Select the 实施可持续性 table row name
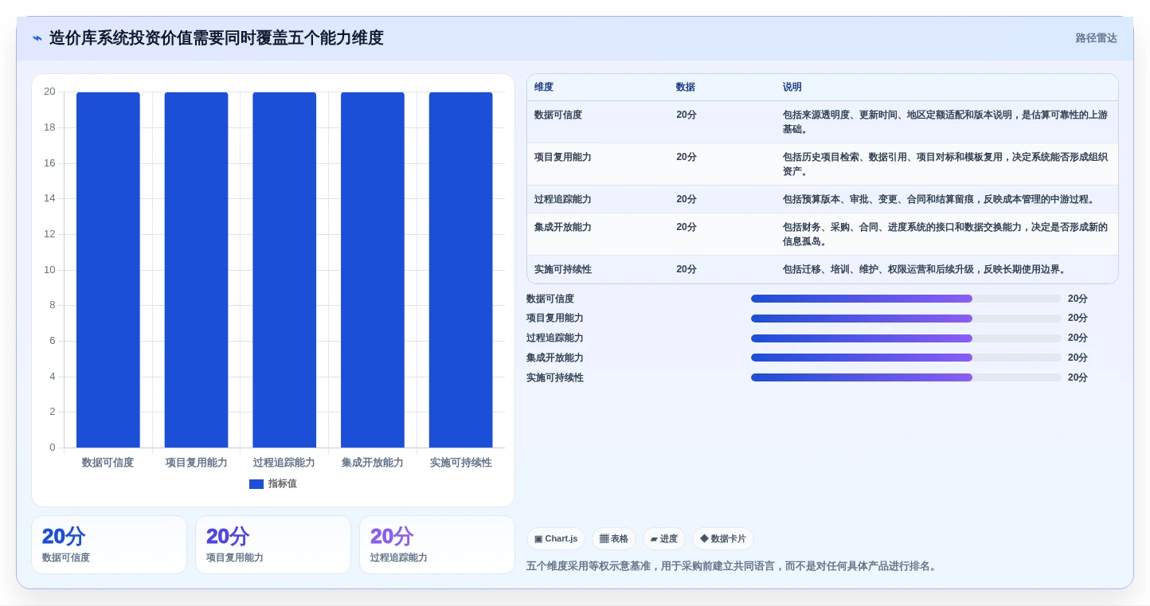The image size is (1150, 606). 563,270
